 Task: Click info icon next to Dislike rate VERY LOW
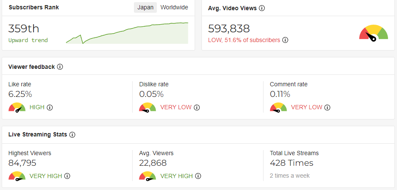click(197, 108)
